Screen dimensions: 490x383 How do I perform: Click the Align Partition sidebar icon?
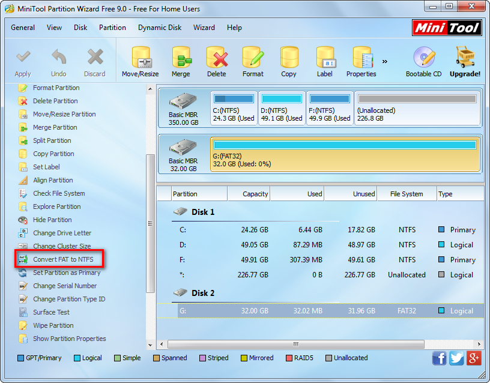pyautogui.click(x=23, y=181)
